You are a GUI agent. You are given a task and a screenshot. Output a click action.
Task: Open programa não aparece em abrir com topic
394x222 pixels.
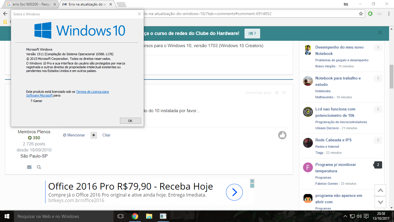(x=339, y=199)
